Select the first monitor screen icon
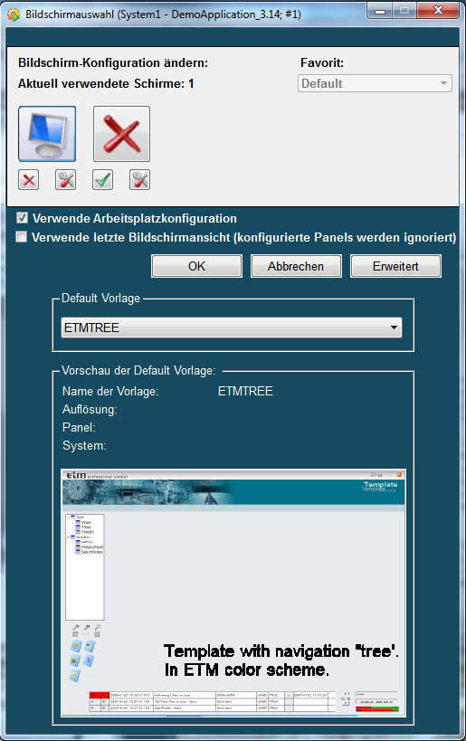466x741 pixels. point(47,134)
